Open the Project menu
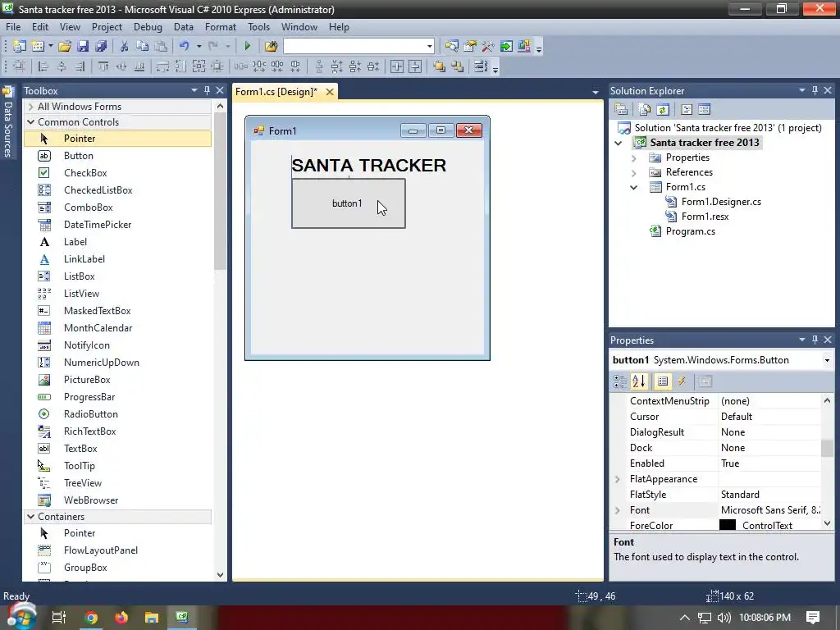The image size is (840, 630). (x=107, y=27)
